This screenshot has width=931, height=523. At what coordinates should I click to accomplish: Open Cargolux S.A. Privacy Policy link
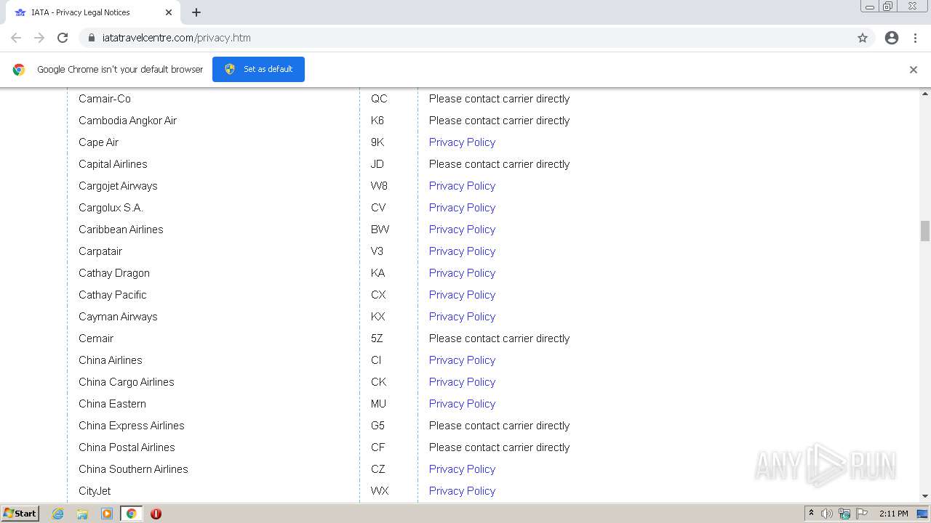[x=462, y=208]
